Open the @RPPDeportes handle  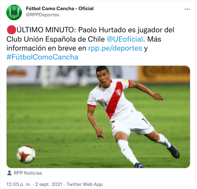tap(43, 15)
